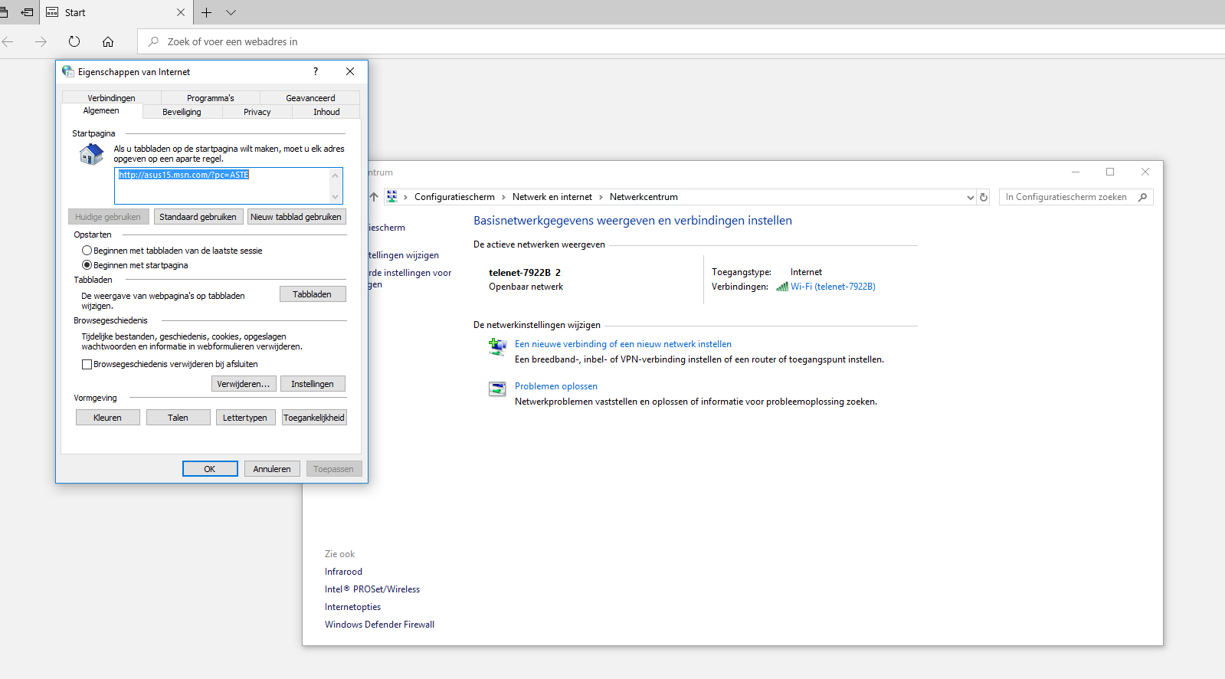
Task: Click the homepage URL text field
Action: point(222,185)
